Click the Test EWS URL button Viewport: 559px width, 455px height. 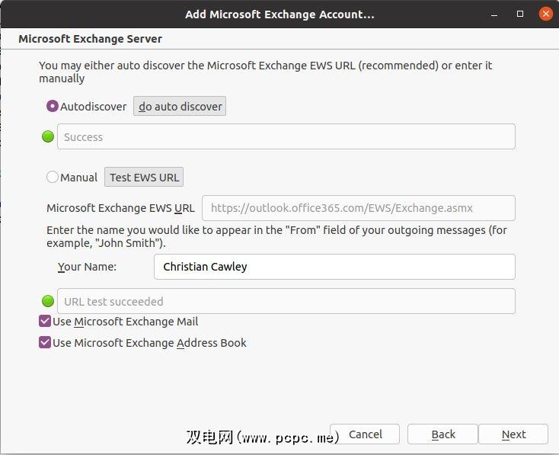coord(144,177)
